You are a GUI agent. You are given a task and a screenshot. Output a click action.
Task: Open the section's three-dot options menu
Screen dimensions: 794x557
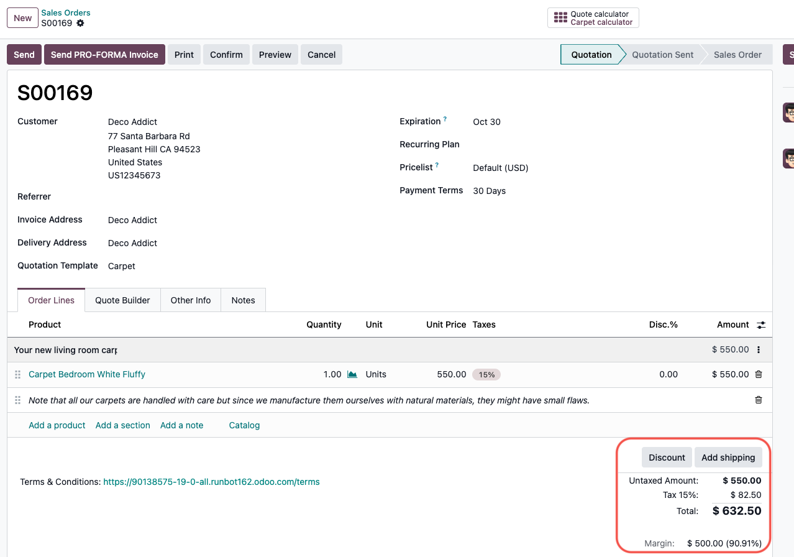(759, 350)
